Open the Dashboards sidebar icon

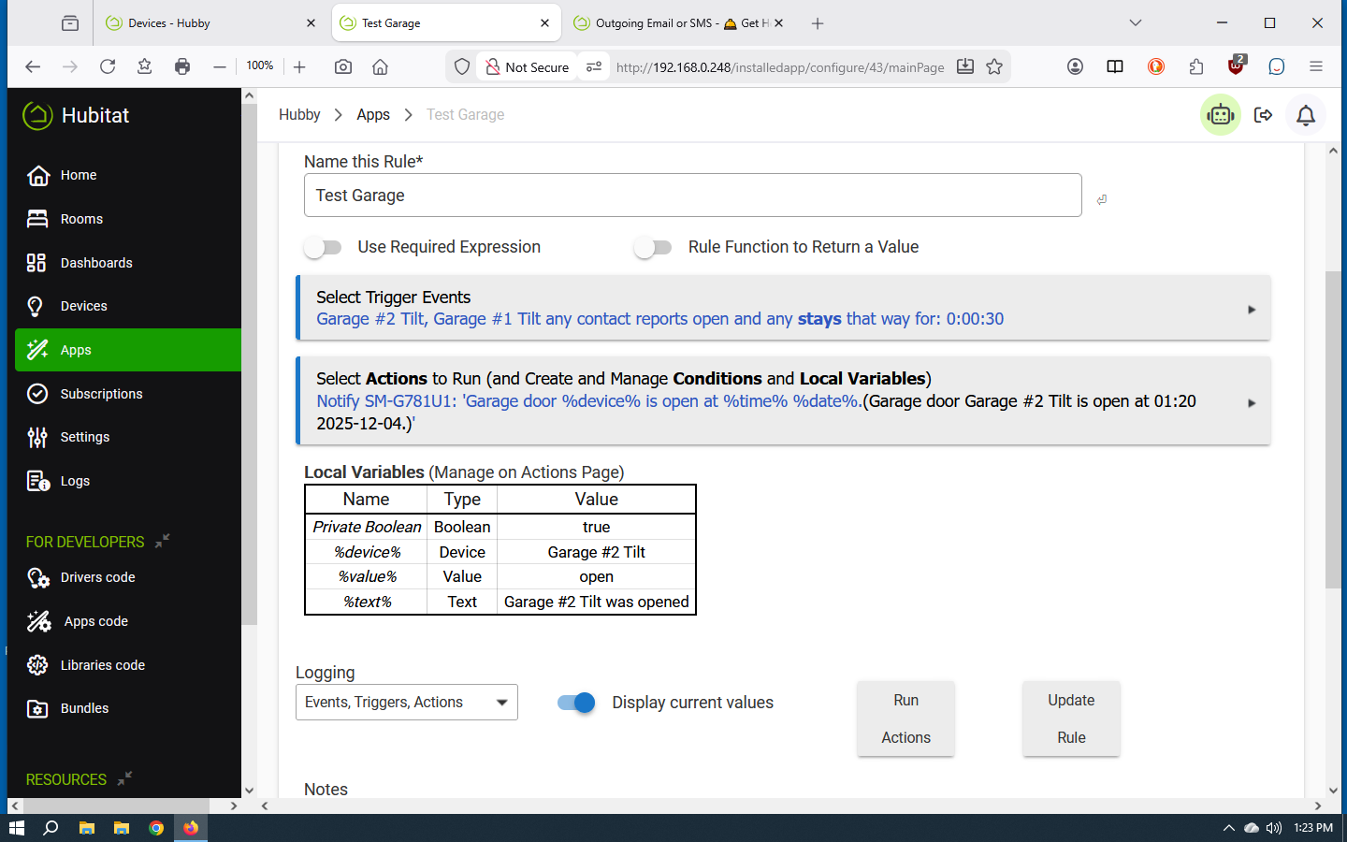(x=36, y=263)
